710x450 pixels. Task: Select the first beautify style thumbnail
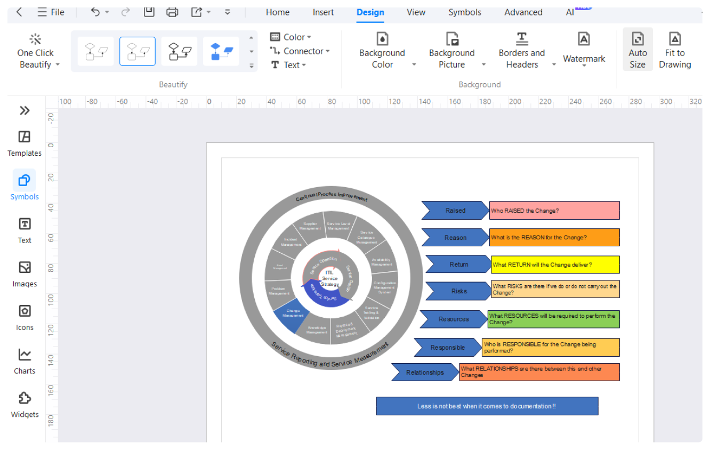96,51
